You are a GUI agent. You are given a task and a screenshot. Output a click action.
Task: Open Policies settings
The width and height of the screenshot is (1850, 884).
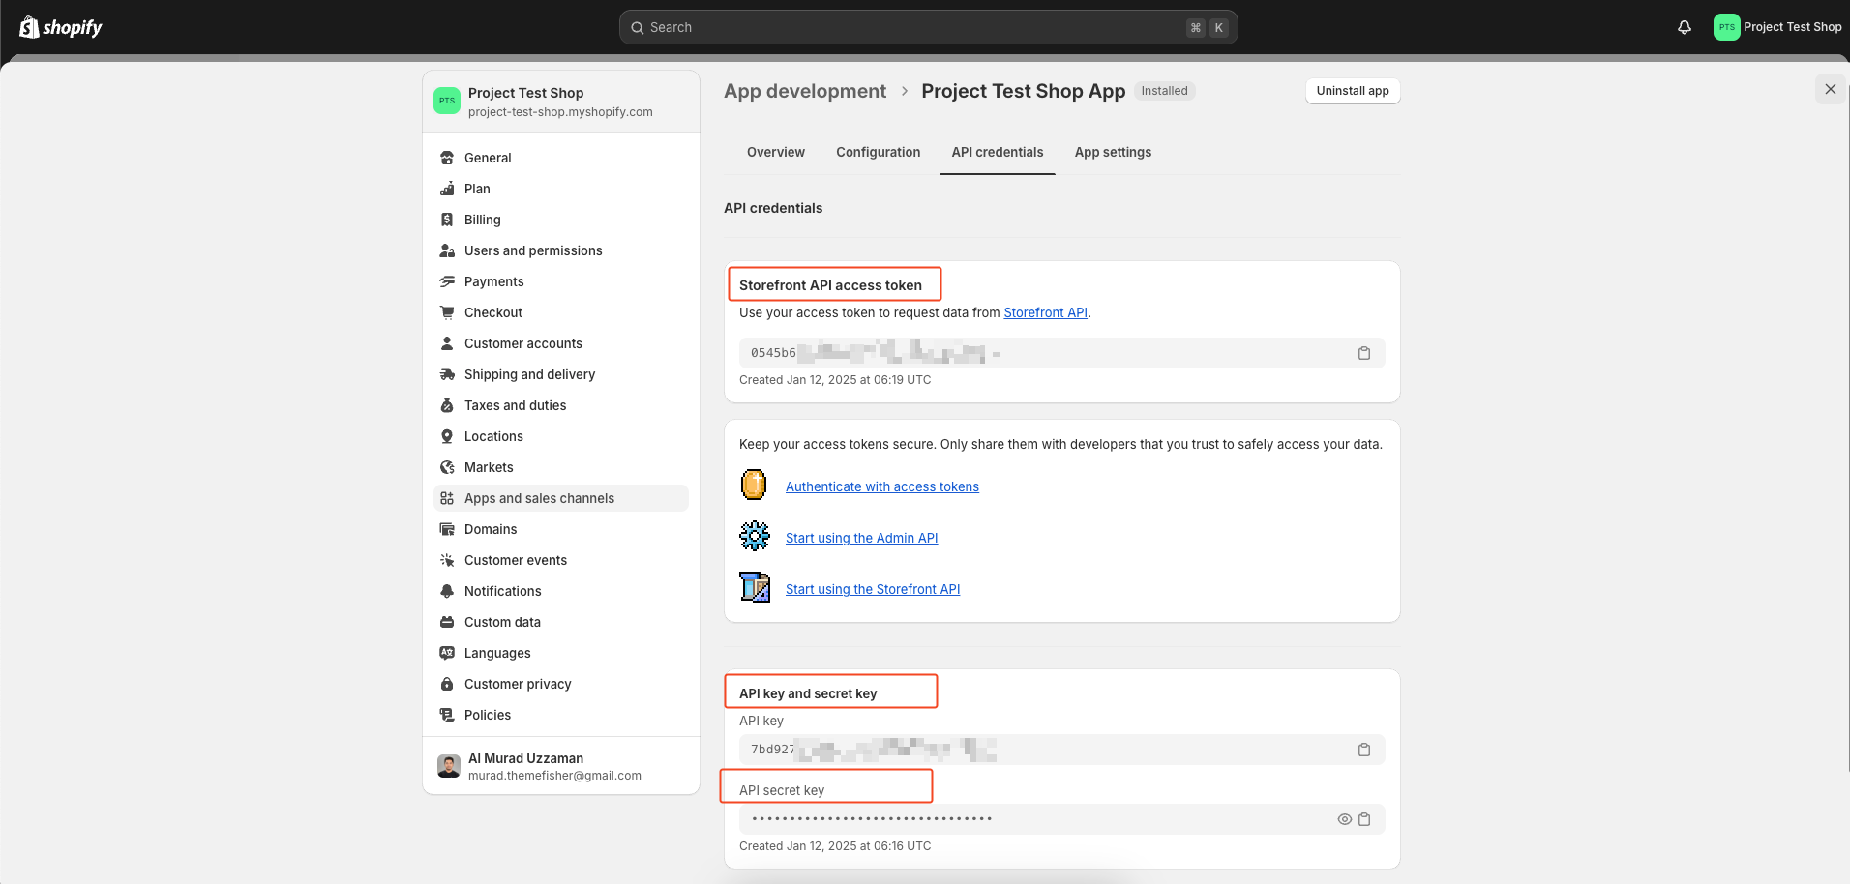561,715
